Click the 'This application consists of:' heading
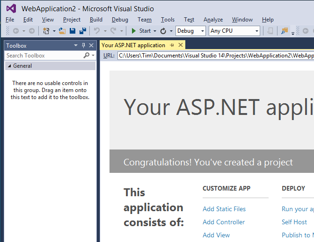 coord(153,207)
